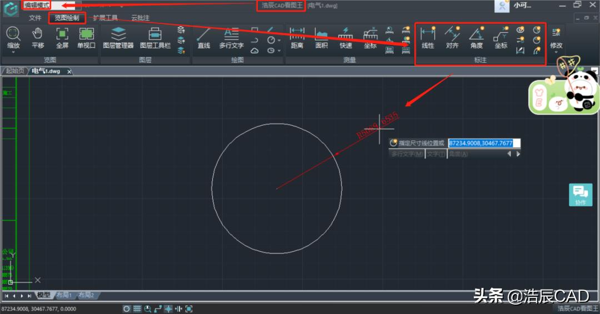Choose the 多行文字 multiline text tool
The width and height of the screenshot is (600, 314).
point(231,37)
